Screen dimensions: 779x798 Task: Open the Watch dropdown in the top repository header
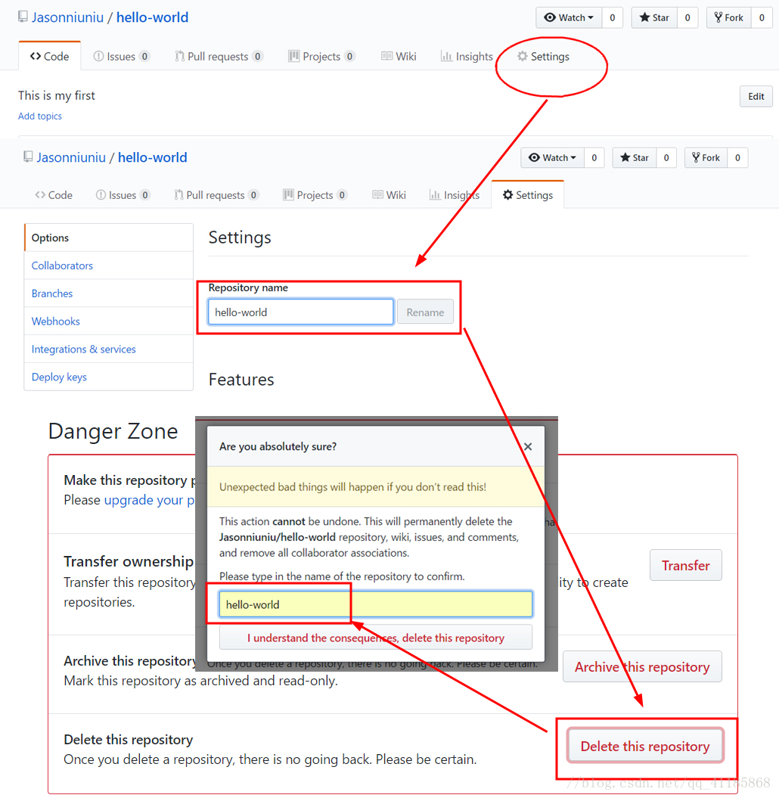(569, 18)
